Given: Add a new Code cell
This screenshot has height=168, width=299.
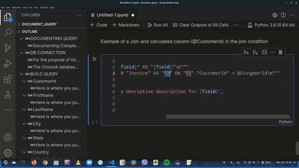Looking at the screenshot, I should (x=99, y=25).
